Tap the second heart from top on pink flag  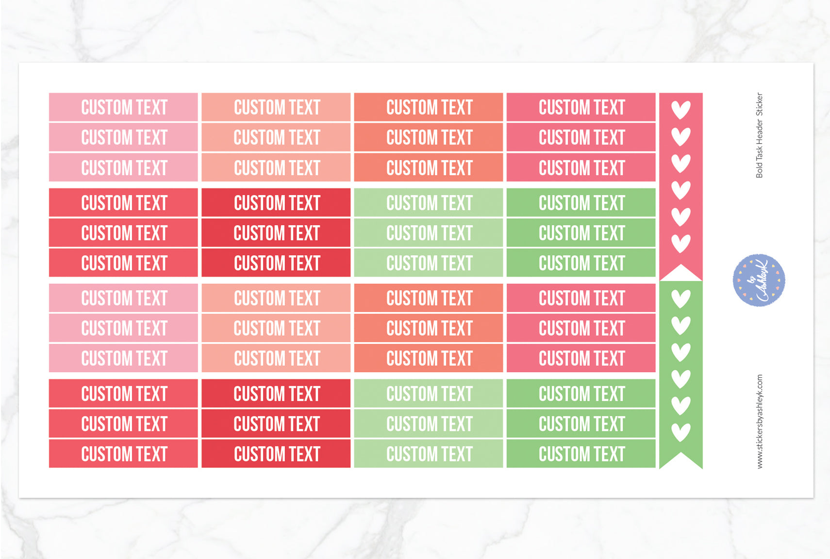pyautogui.click(x=681, y=136)
